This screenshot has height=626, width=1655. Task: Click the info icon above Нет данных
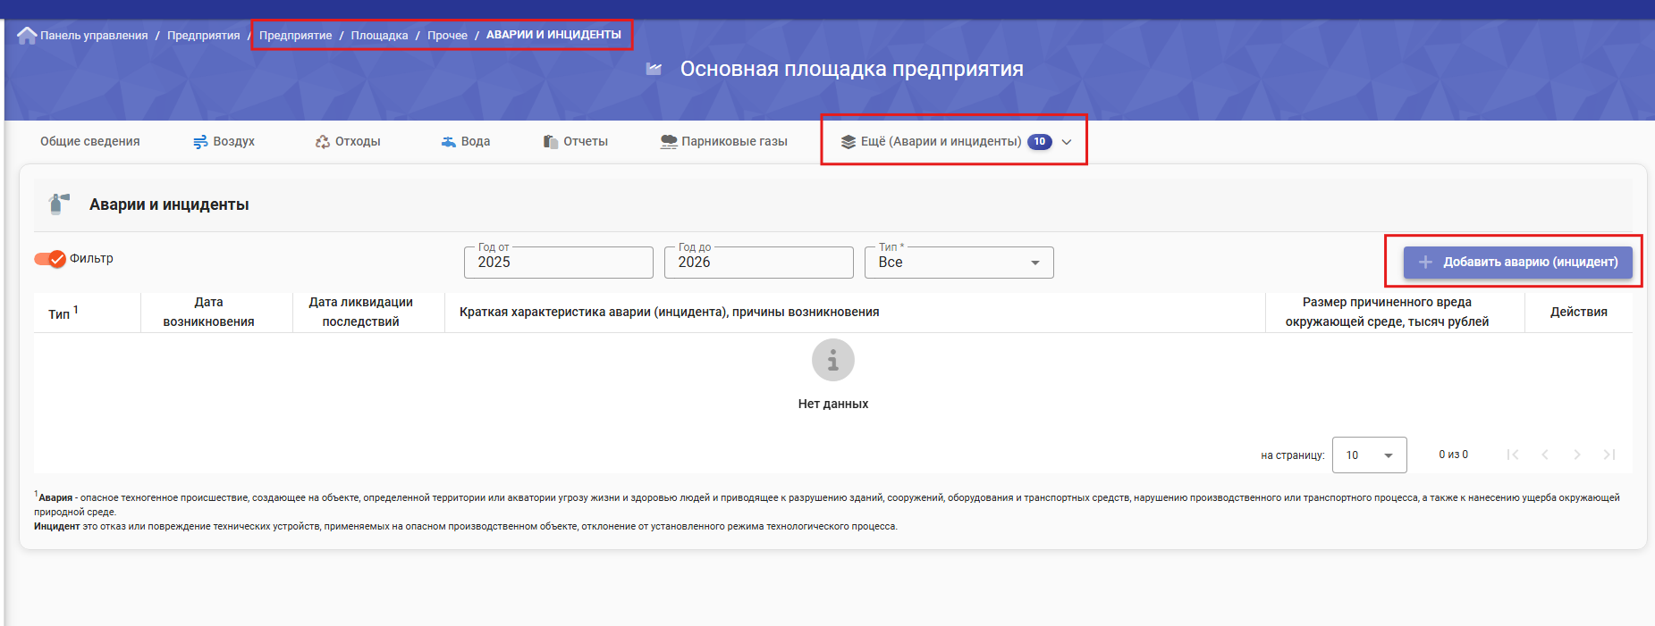(x=833, y=360)
